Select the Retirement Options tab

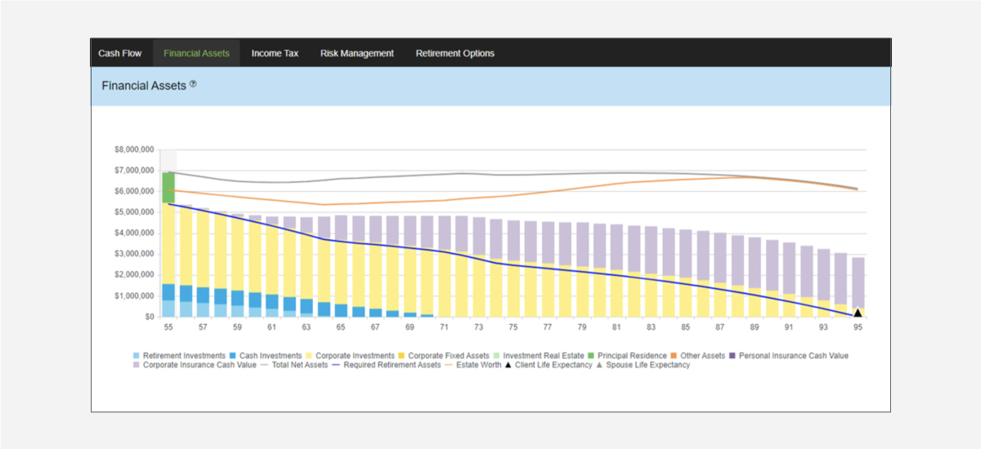click(455, 53)
